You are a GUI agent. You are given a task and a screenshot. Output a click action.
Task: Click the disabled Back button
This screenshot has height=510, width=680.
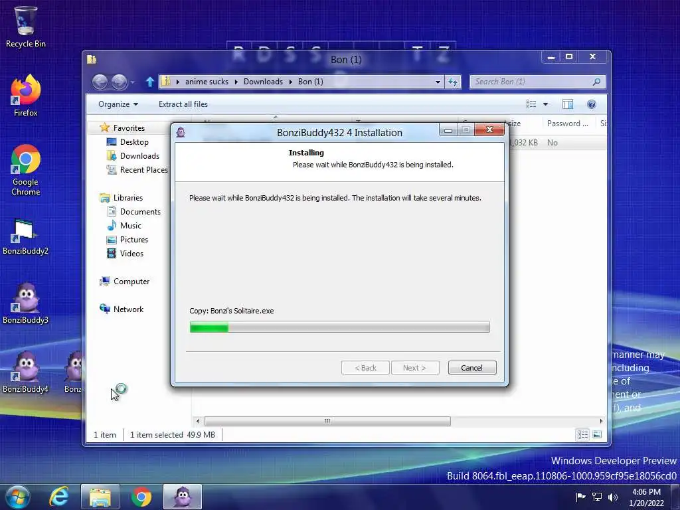click(365, 368)
